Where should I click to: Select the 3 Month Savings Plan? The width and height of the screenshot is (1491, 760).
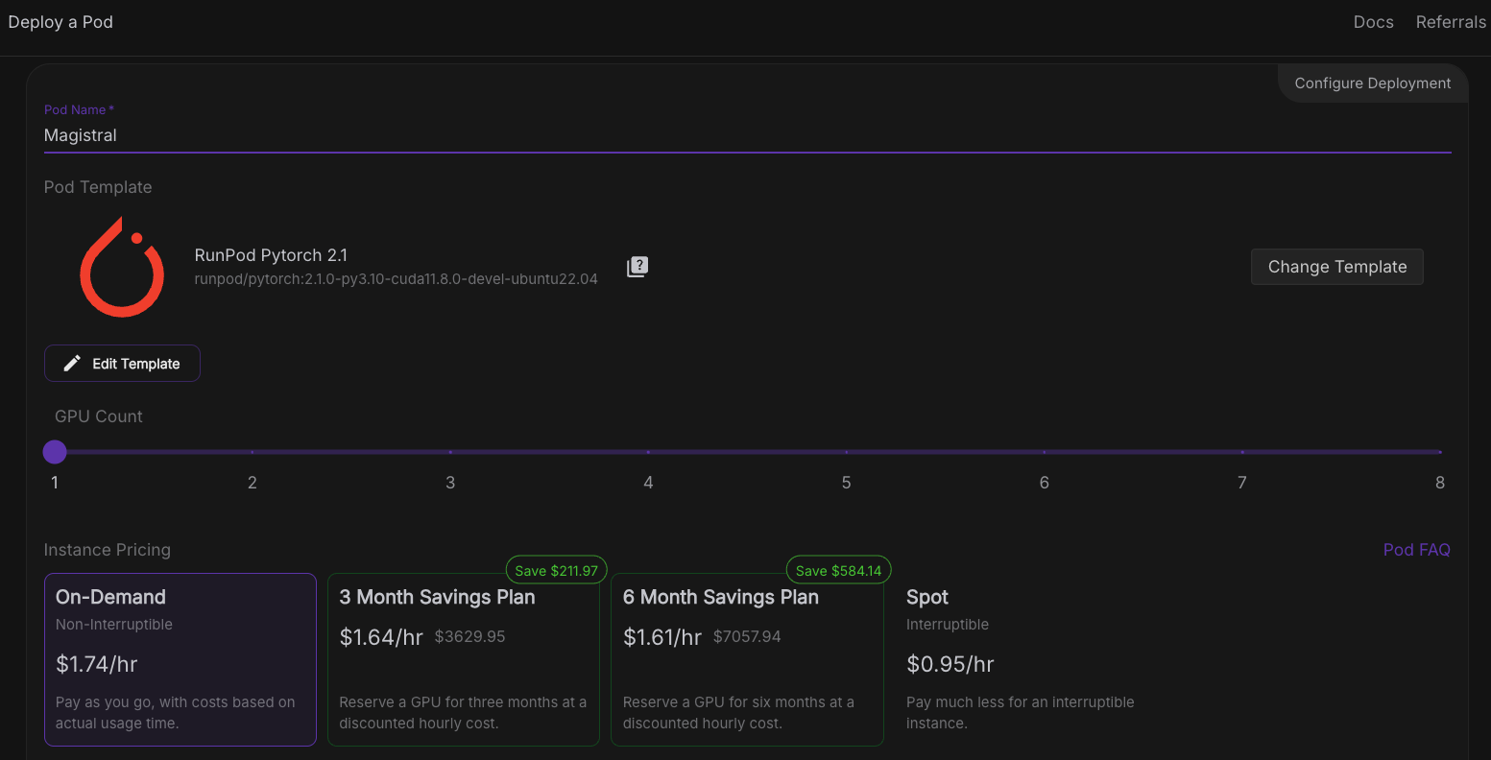[464, 659]
